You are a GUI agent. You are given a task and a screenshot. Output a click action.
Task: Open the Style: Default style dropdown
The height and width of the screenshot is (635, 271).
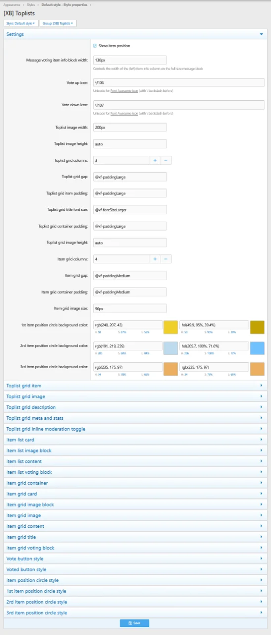[x=20, y=23]
